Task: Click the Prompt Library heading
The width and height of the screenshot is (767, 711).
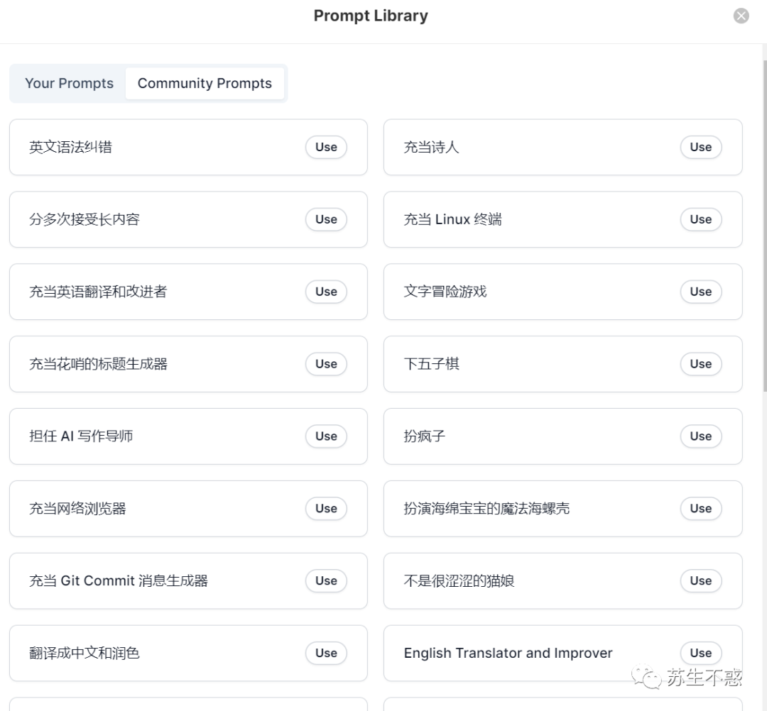Action: click(x=371, y=16)
